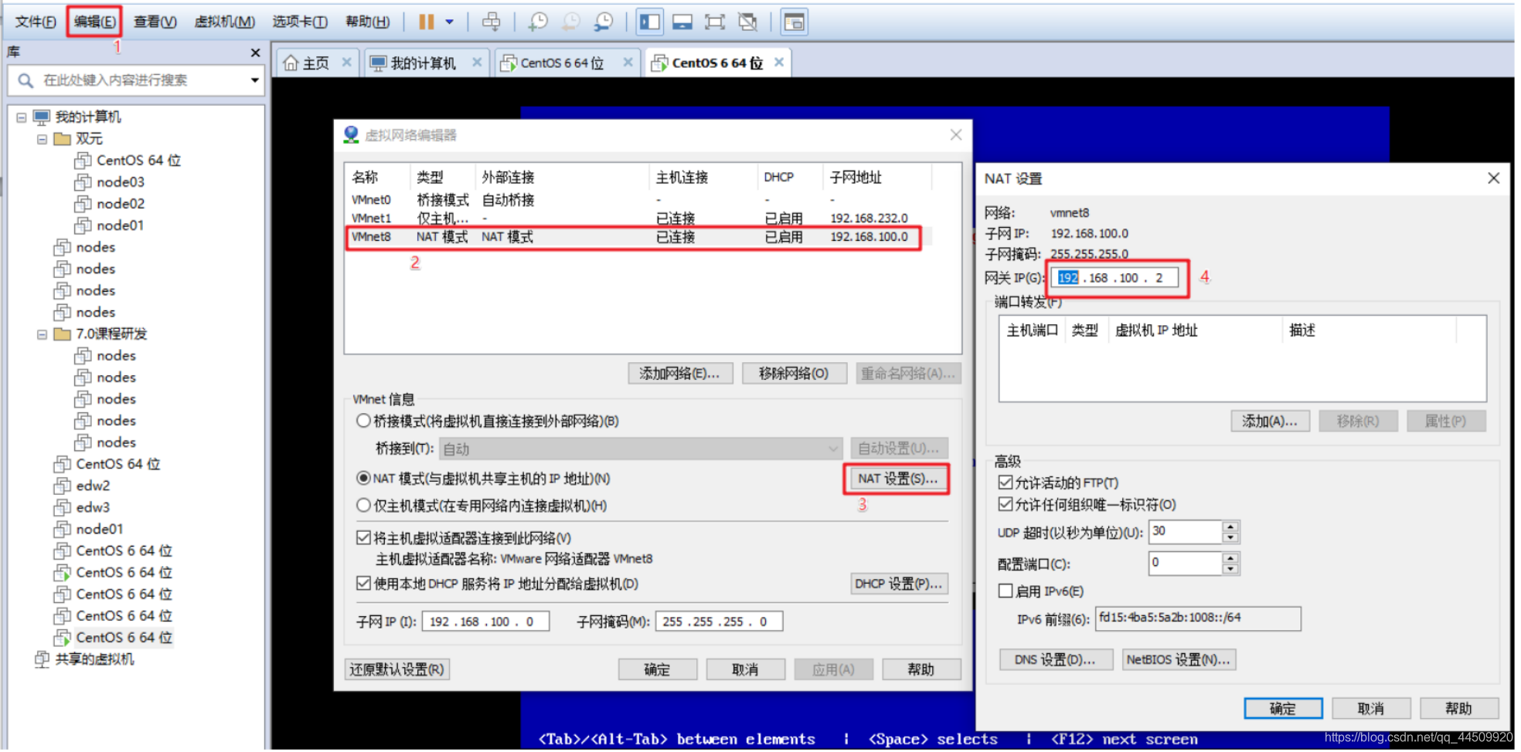Select 桥接模式 radio button
Viewport: 1521px width, 752px height.
[363, 421]
